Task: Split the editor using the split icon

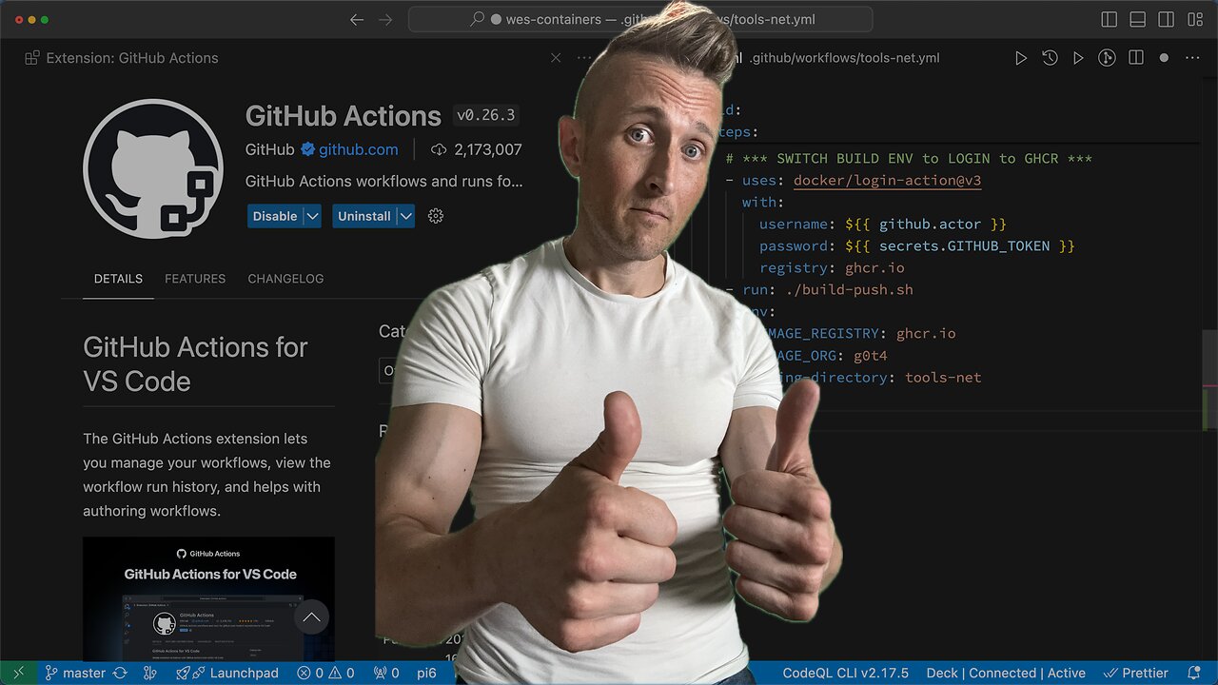Action: point(1136,58)
